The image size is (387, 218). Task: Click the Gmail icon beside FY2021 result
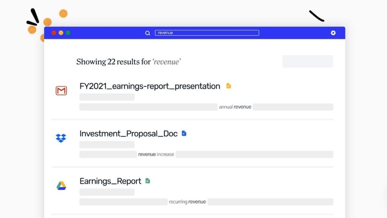[61, 91]
